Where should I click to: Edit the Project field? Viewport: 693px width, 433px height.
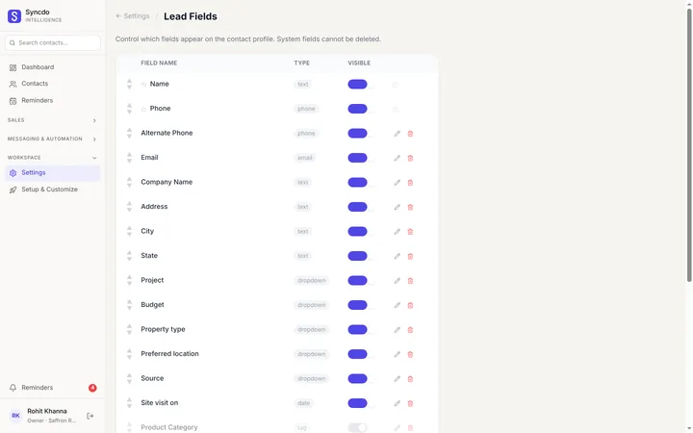pos(397,281)
